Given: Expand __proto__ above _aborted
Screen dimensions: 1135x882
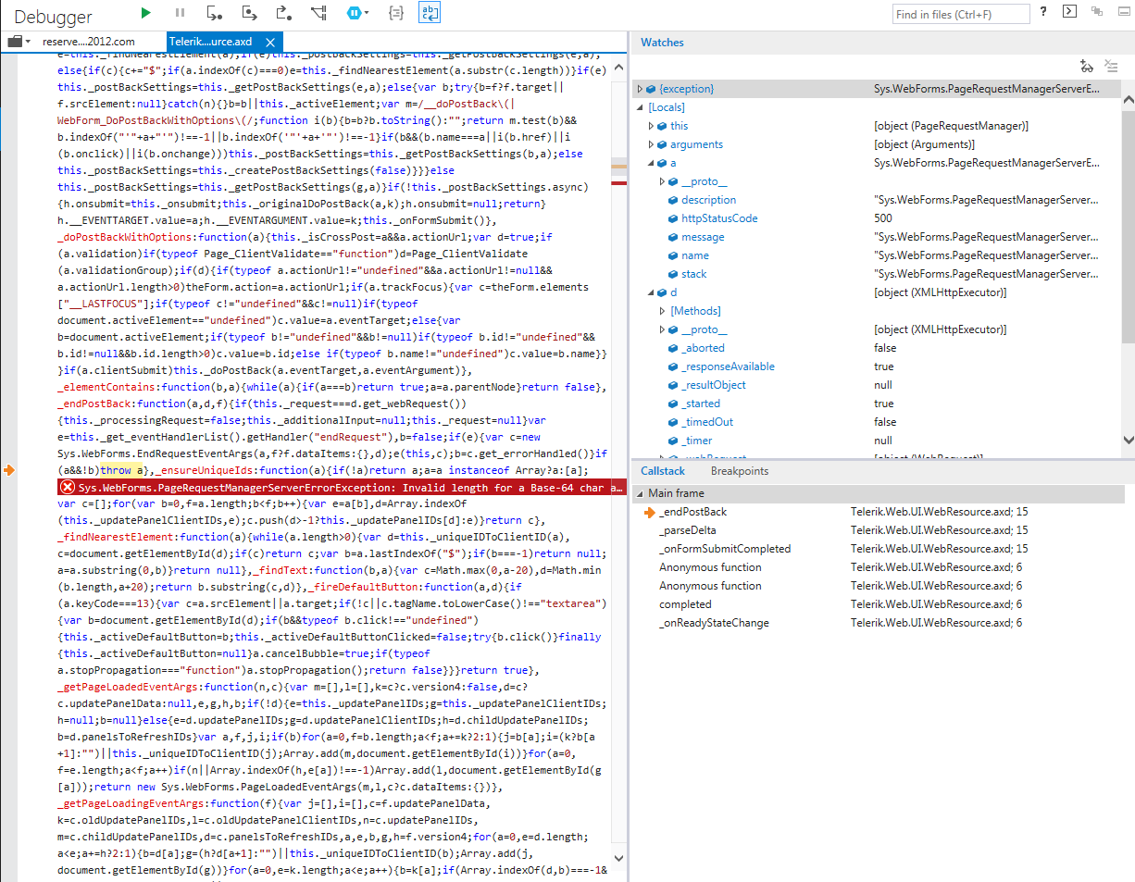Looking at the screenshot, I should 662,329.
